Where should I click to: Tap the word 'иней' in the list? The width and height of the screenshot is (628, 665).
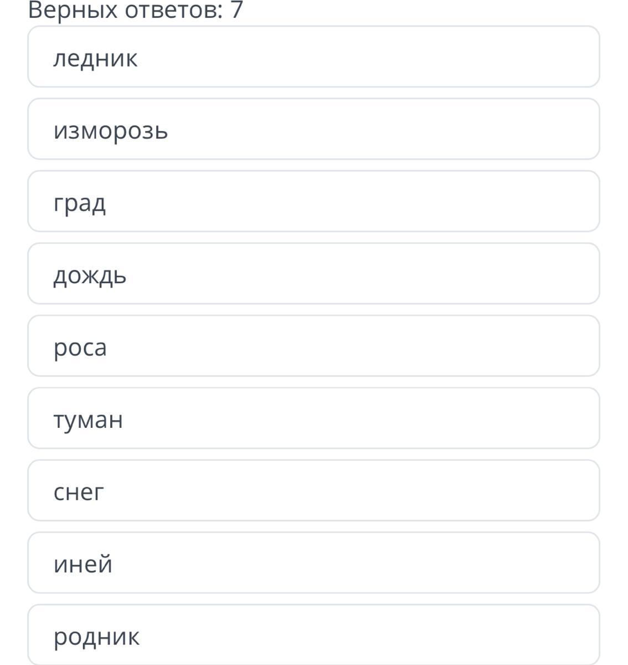point(83,564)
